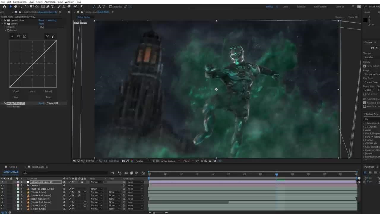
Task: Select the Hand tool in toolbar
Action: click(x=15, y=7)
